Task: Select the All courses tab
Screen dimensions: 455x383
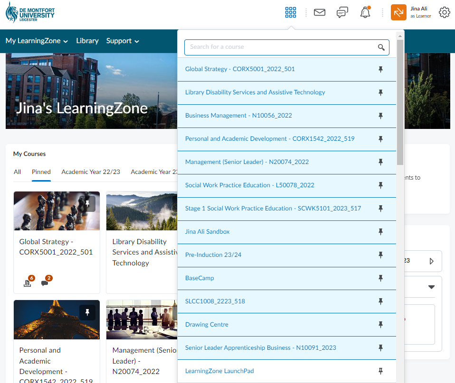Action: point(18,172)
